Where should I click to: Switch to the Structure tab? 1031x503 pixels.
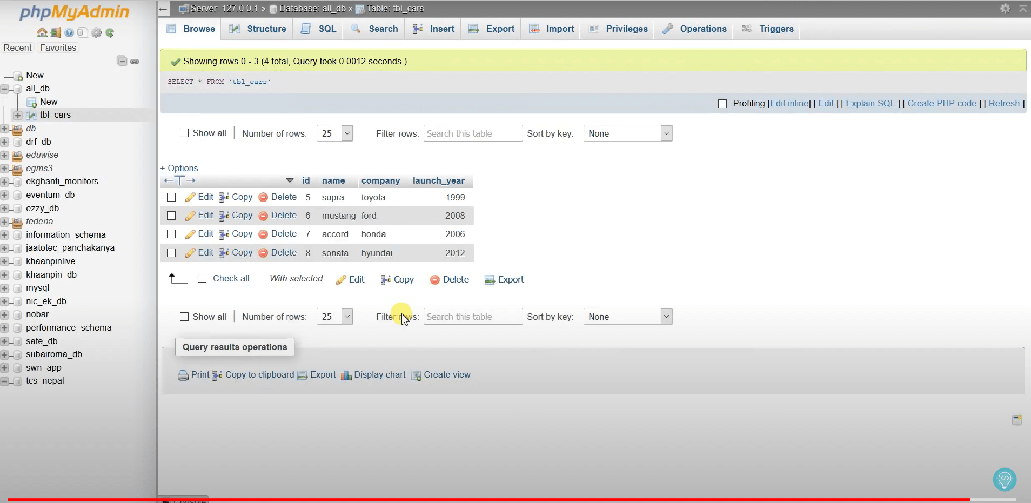pyautogui.click(x=266, y=29)
